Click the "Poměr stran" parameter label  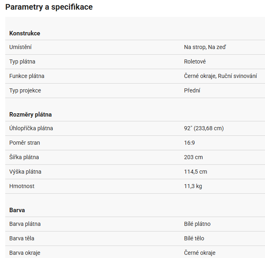coord(25,143)
